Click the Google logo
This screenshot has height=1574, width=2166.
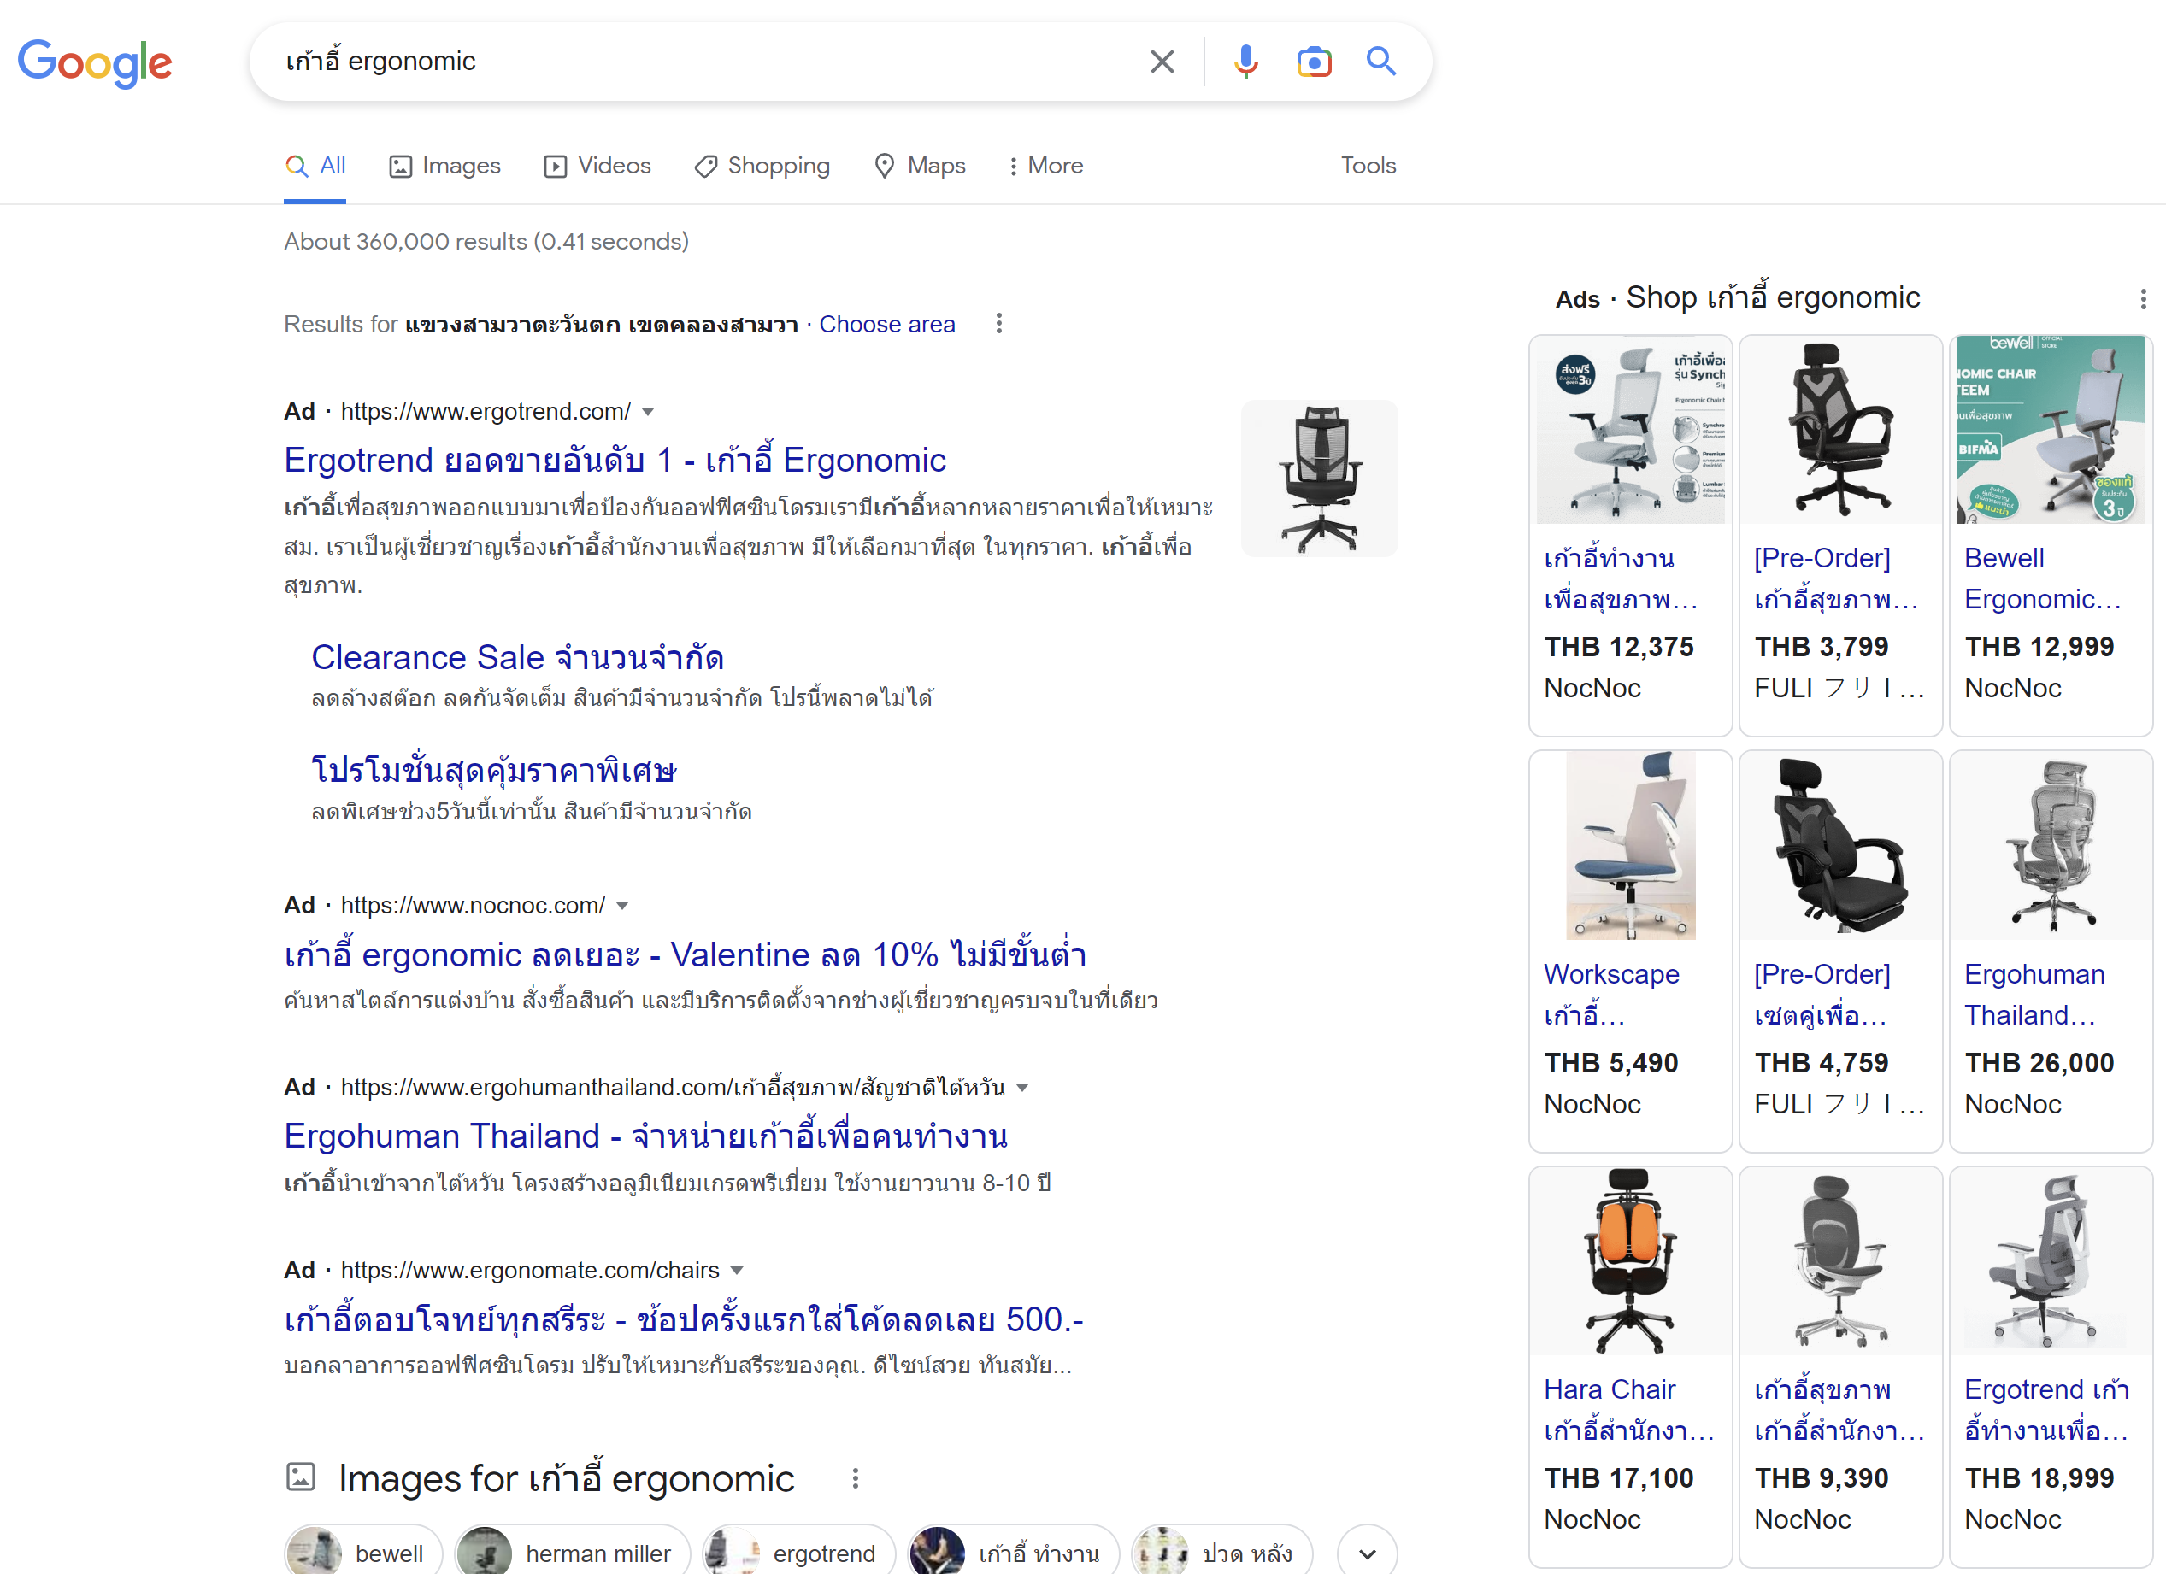coord(95,63)
